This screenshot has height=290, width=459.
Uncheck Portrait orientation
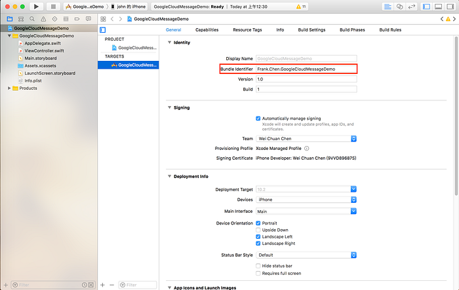click(x=258, y=223)
